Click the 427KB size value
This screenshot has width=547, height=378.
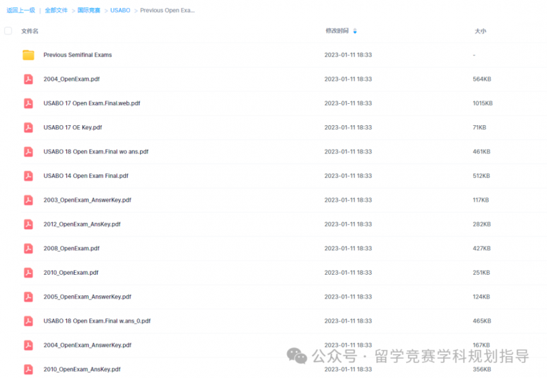tap(481, 248)
